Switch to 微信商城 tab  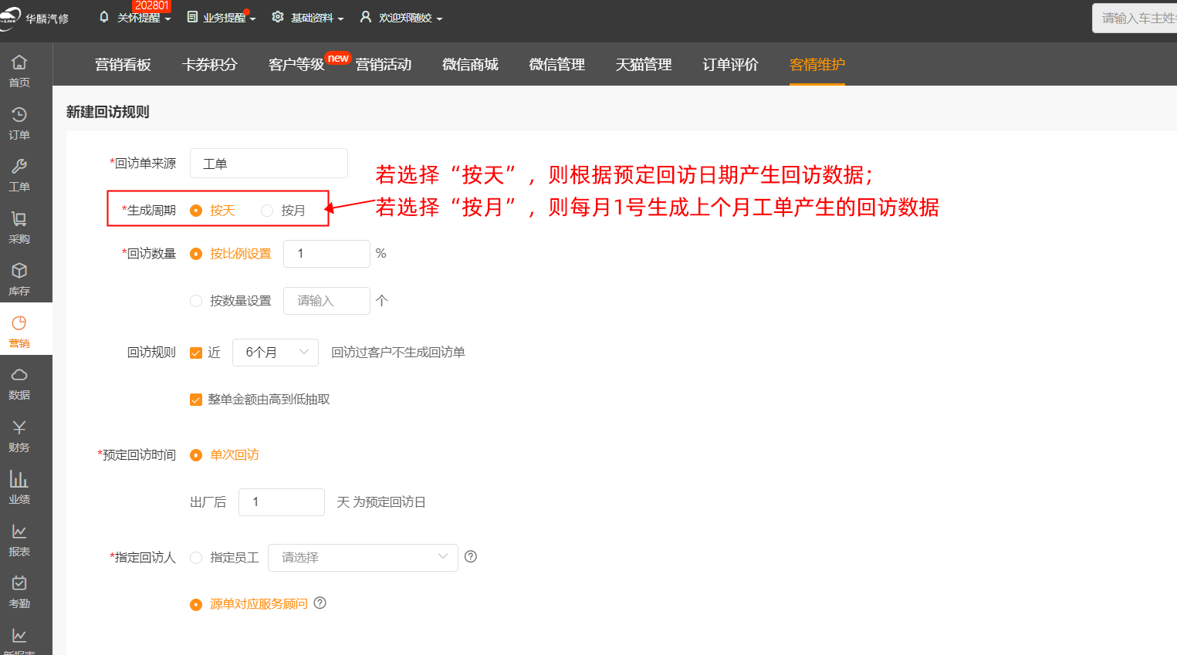470,64
